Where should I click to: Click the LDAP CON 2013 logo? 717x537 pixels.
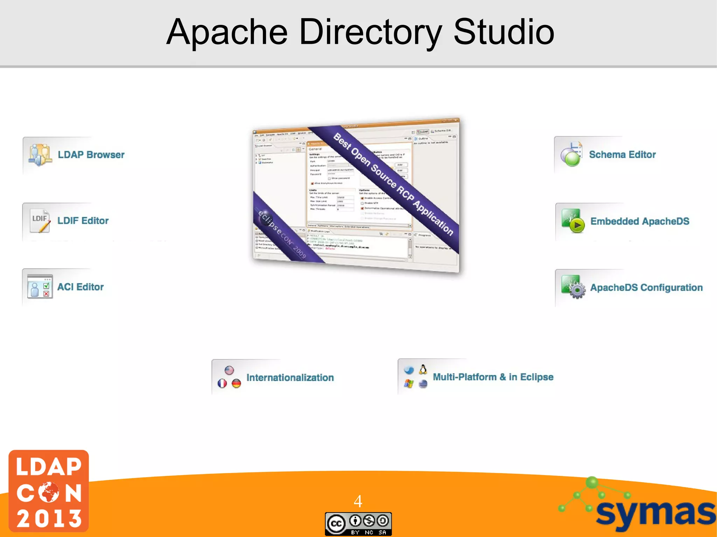tap(49, 491)
